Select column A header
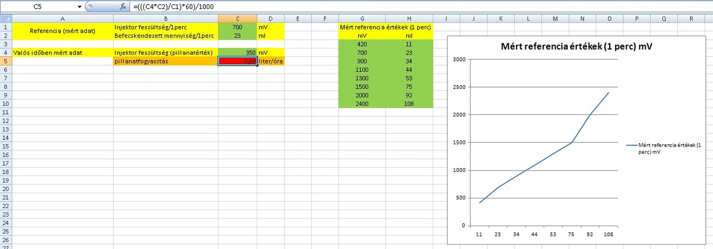Screen dimensions: 713x249 tap(62, 18)
